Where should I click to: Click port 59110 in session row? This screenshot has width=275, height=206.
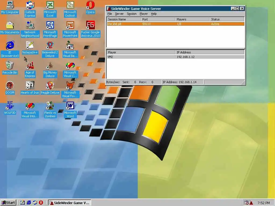click(x=146, y=24)
